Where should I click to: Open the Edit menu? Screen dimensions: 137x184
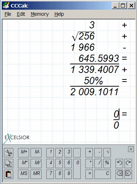[21, 14]
